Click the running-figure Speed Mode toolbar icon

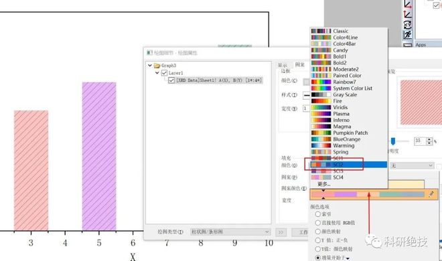408,35
